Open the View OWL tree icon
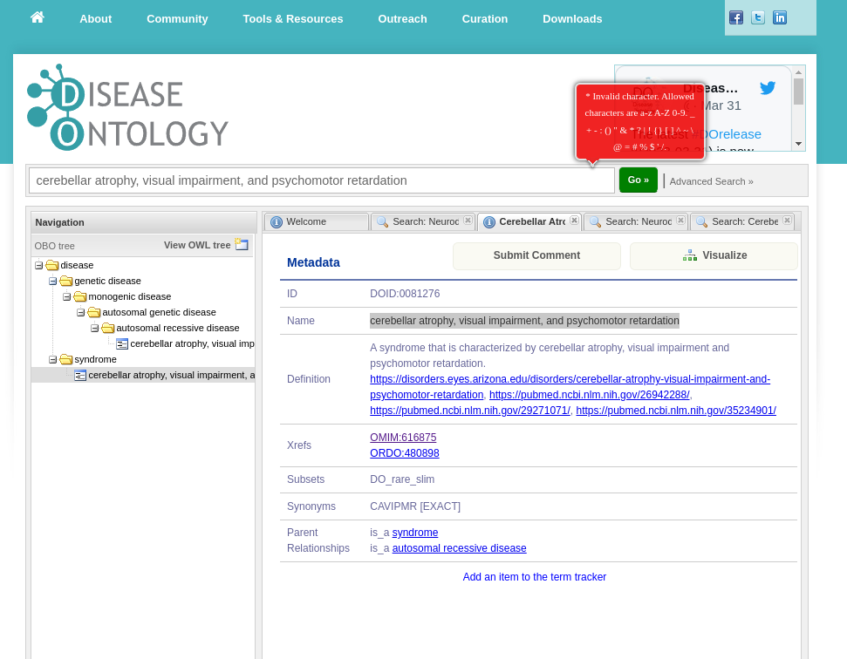 pos(242,245)
